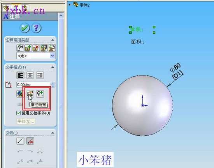This screenshot has width=214, height=168.
Task: Open help with question mark button
Action: click(36, 28)
